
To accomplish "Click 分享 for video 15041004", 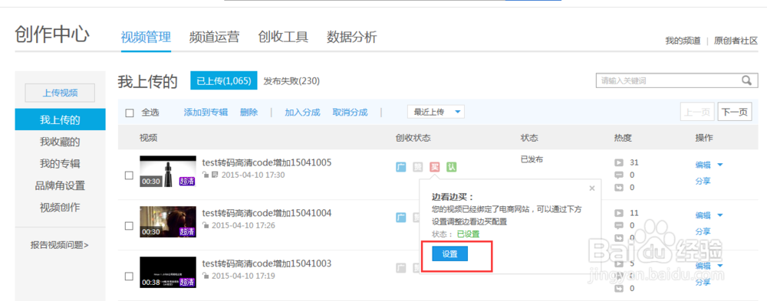I will pyautogui.click(x=703, y=231).
